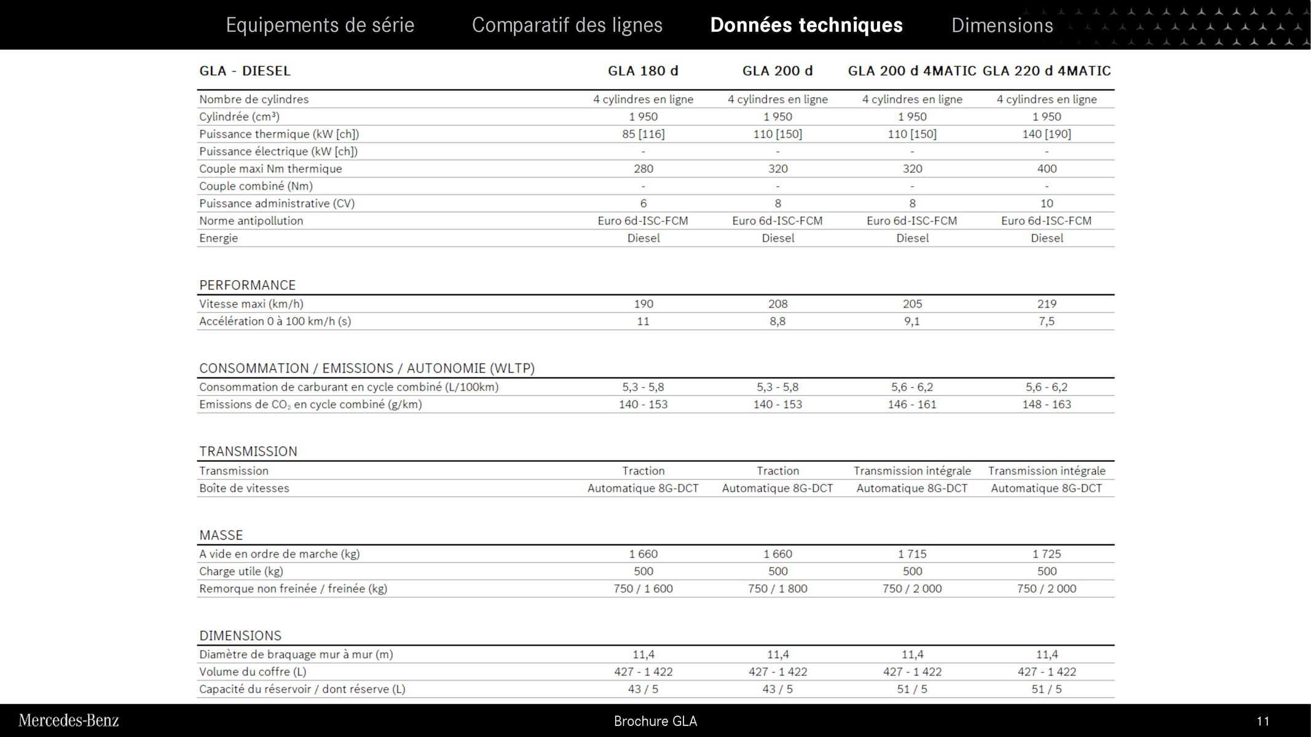
Task: Click the GLA 220 d 4MATIC column header
Action: (1047, 71)
